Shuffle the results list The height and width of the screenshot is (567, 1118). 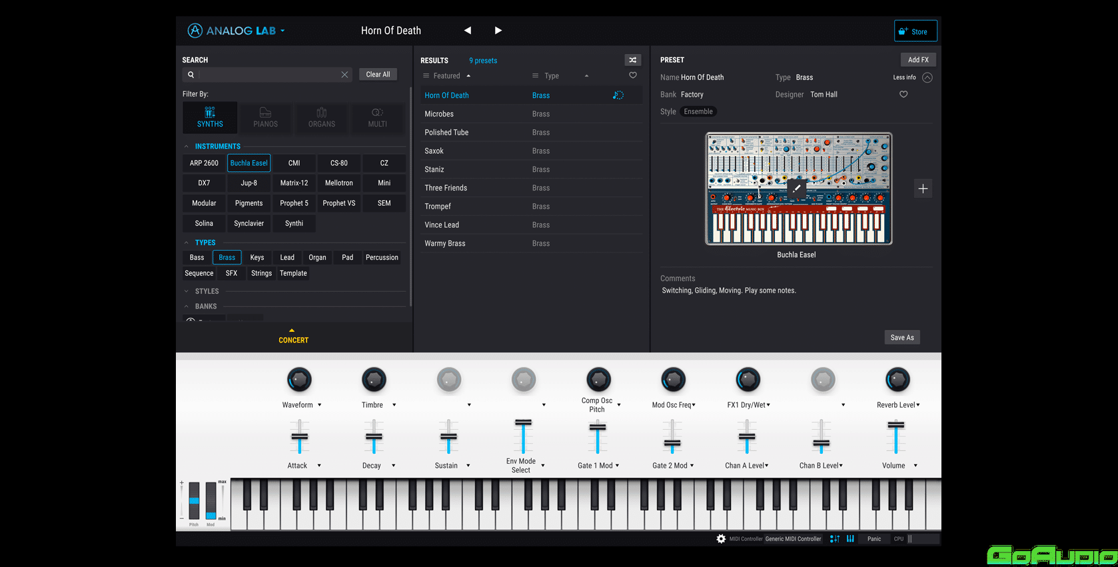633,60
